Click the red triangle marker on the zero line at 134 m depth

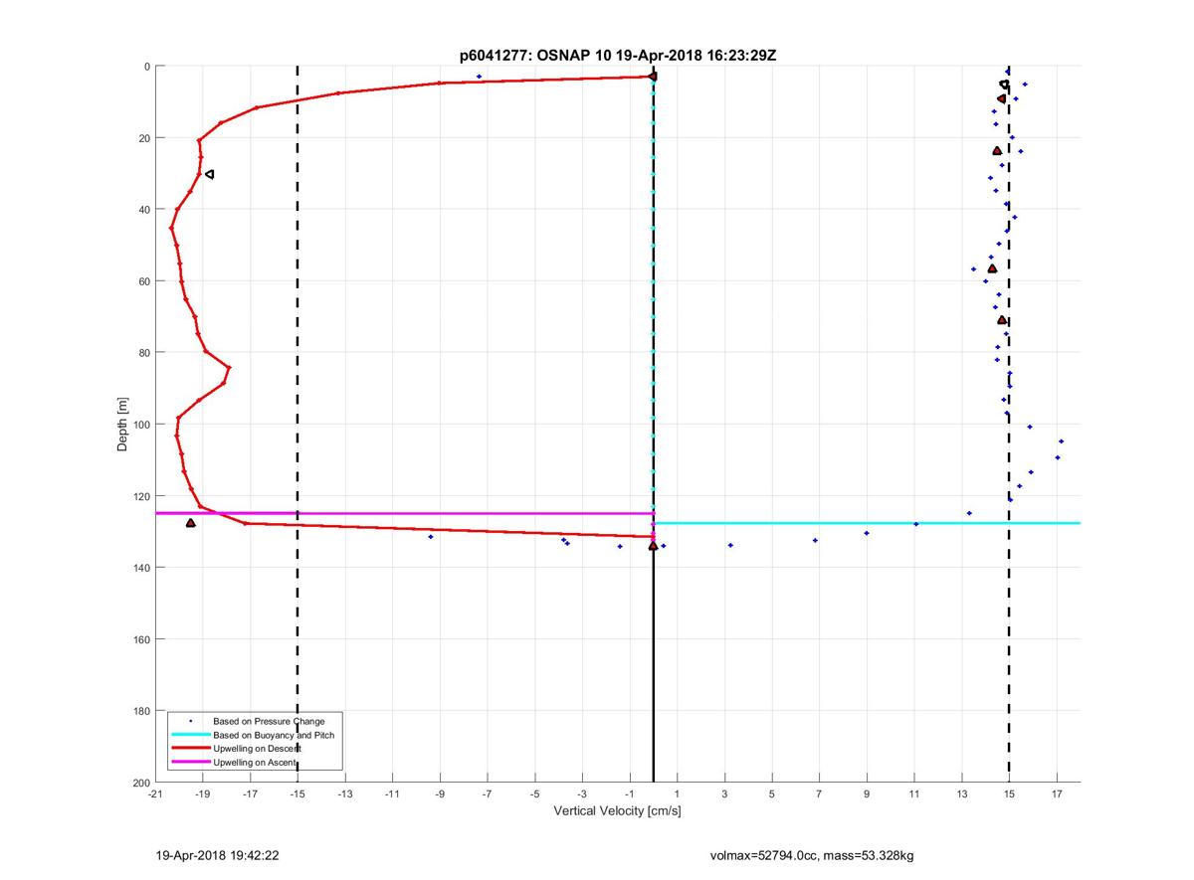(653, 545)
